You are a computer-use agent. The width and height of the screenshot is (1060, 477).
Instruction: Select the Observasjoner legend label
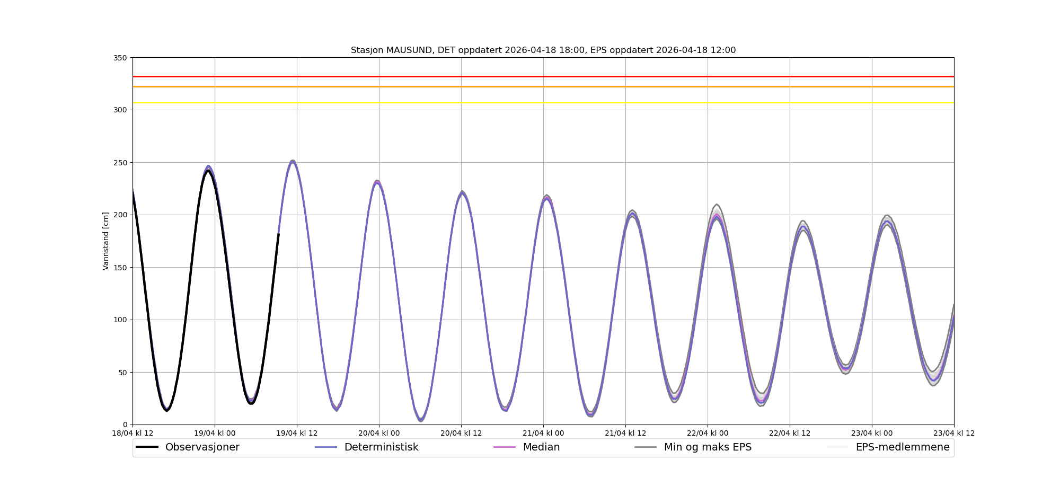202,447
